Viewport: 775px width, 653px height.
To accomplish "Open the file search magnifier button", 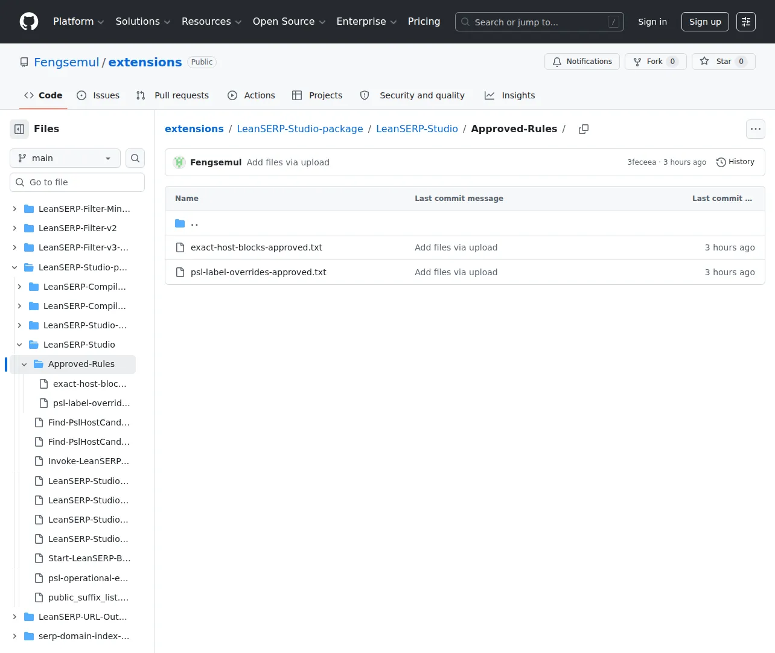I will (135, 158).
